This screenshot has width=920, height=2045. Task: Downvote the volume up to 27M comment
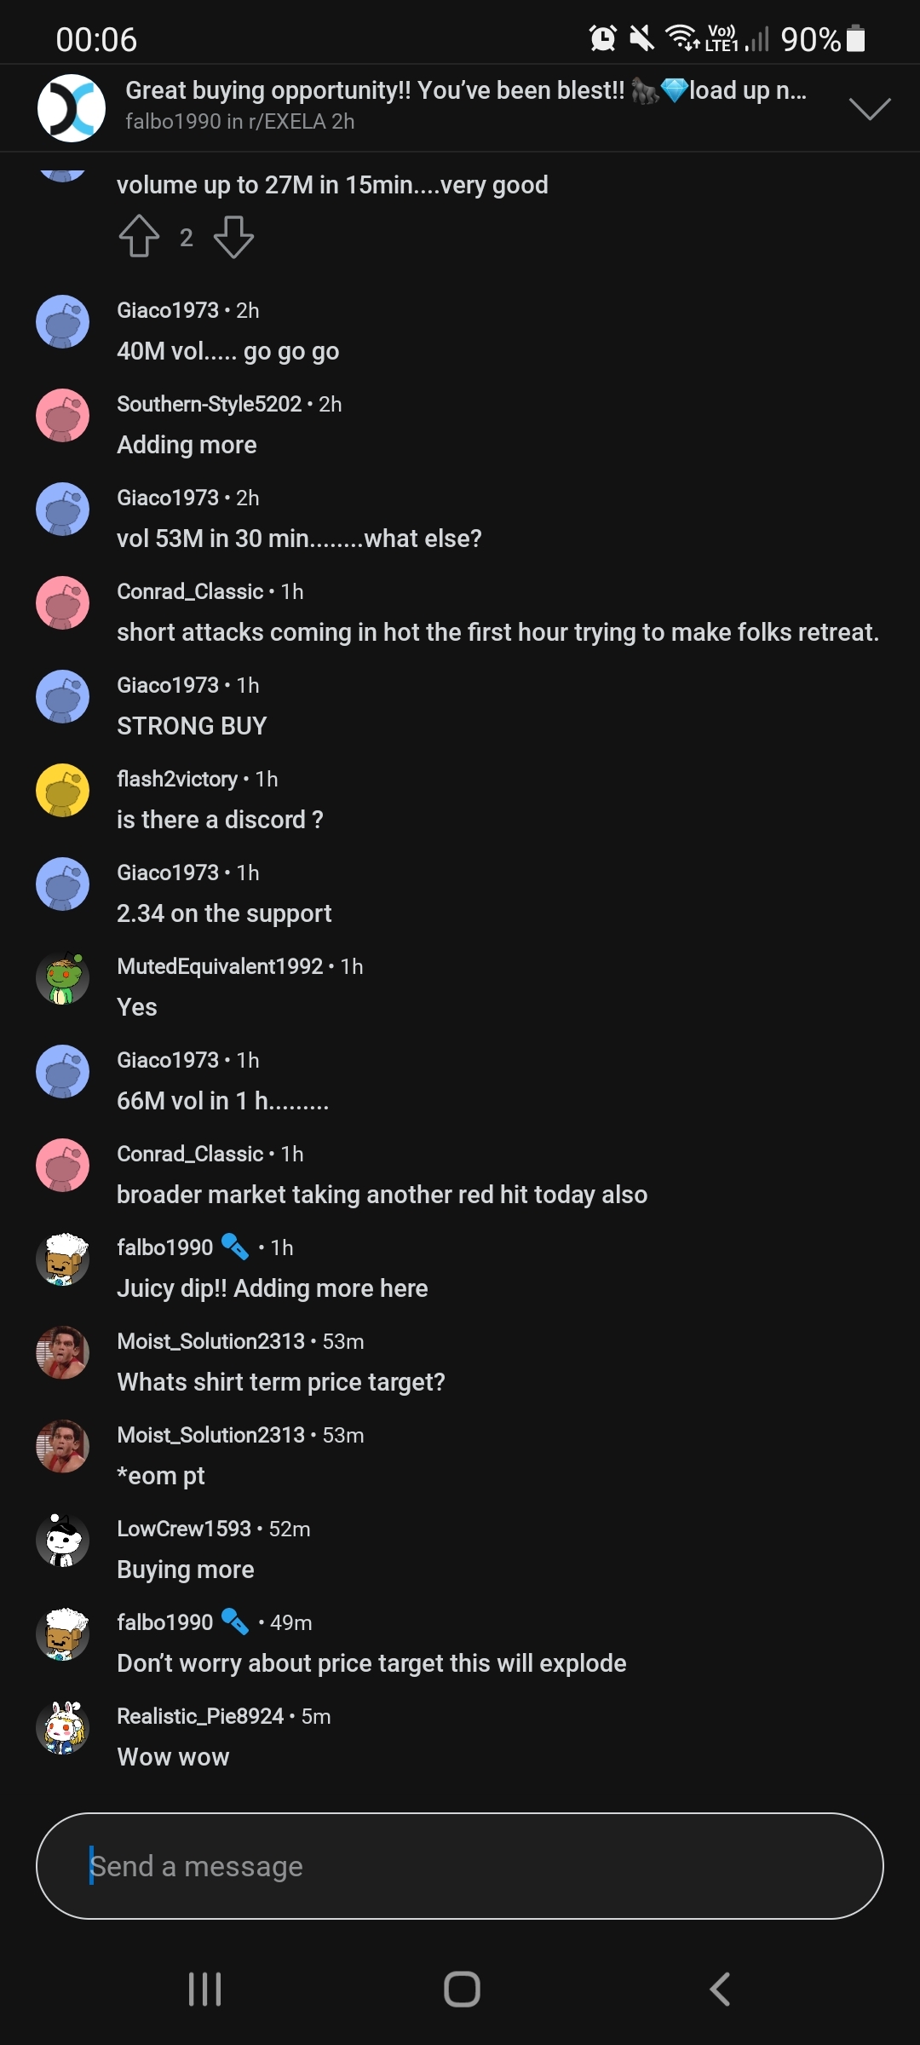pyautogui.click(x=233, y=236)
